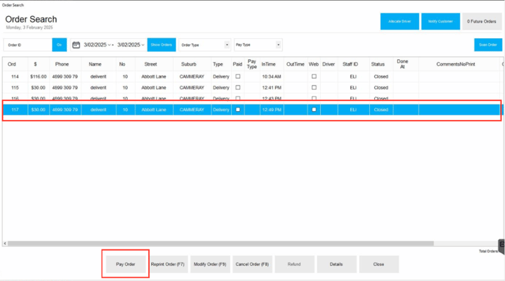
Task: Open the 0 Future Orders button
Action: click(x=482, y=21)
